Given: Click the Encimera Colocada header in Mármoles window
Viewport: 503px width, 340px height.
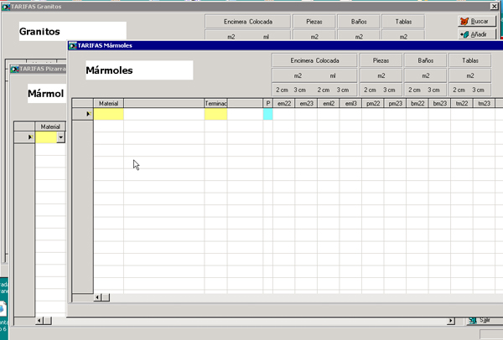Looking at the screenshot, I should [x=314, y=60].
